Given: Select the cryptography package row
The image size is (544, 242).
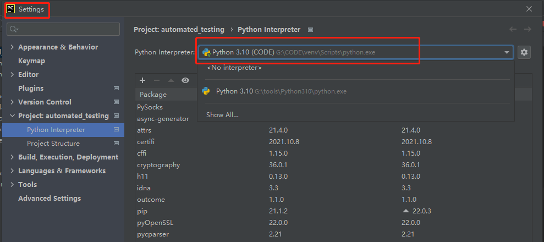Looking at the screenshot, I should [333, 165].
